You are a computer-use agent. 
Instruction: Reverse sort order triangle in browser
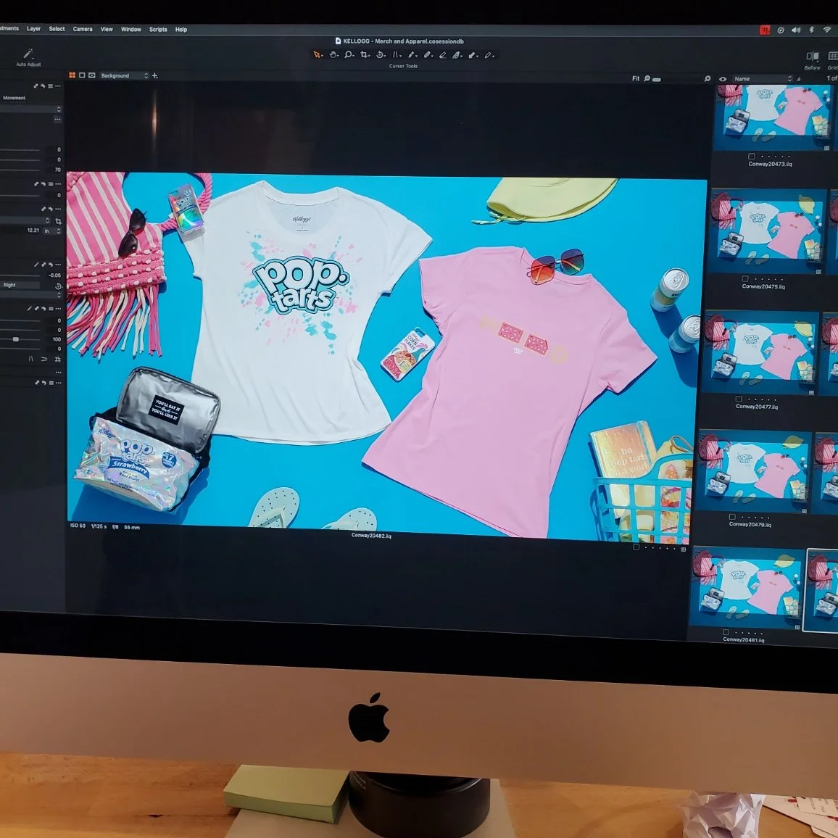(799, 79)
